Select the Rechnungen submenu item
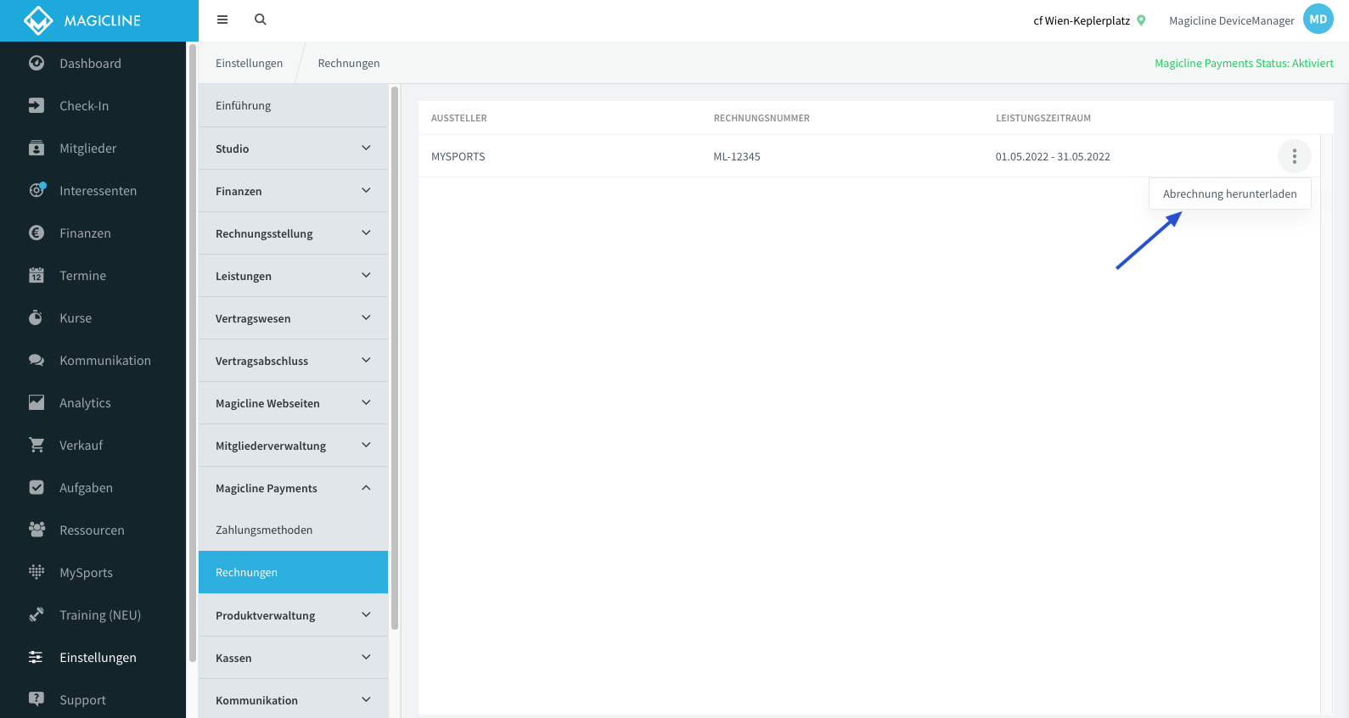The width and height of the screenshot is (1349, 718). pos(293,572)
